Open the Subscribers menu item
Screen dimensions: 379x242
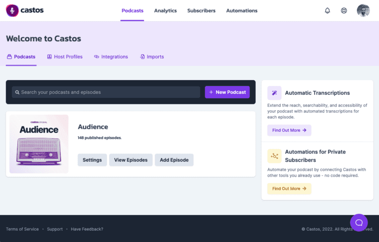coord(201,11)
